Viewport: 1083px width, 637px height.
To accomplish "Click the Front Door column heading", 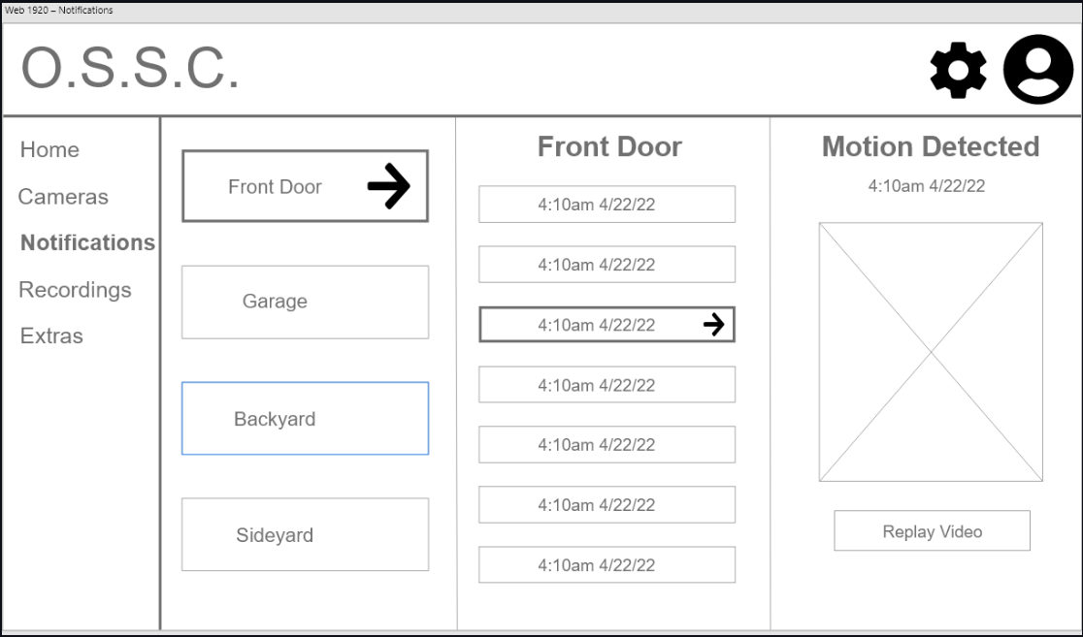I will [608, 146].
